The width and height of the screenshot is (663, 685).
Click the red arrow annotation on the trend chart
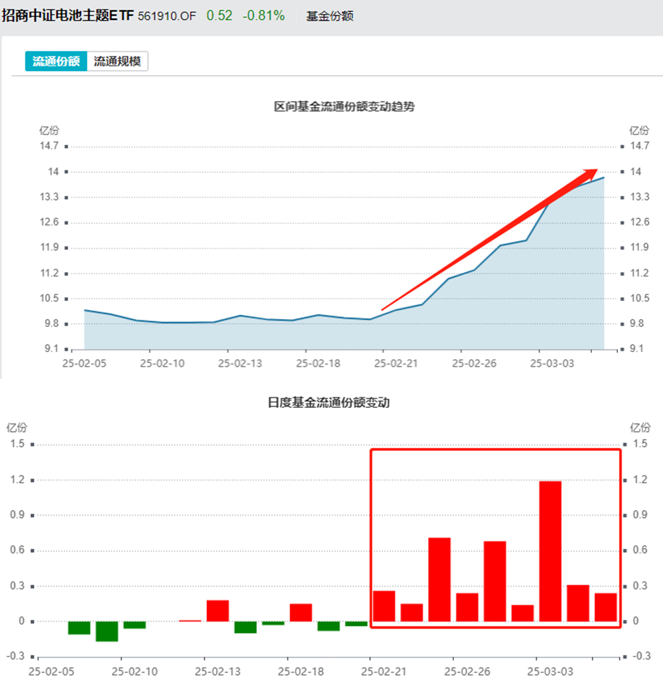coord(491,239)
